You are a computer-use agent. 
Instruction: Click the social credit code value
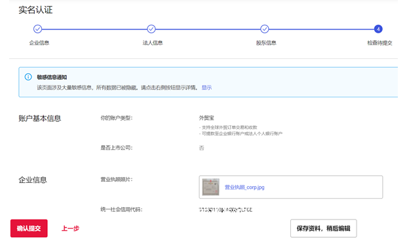tap(225, 210)
